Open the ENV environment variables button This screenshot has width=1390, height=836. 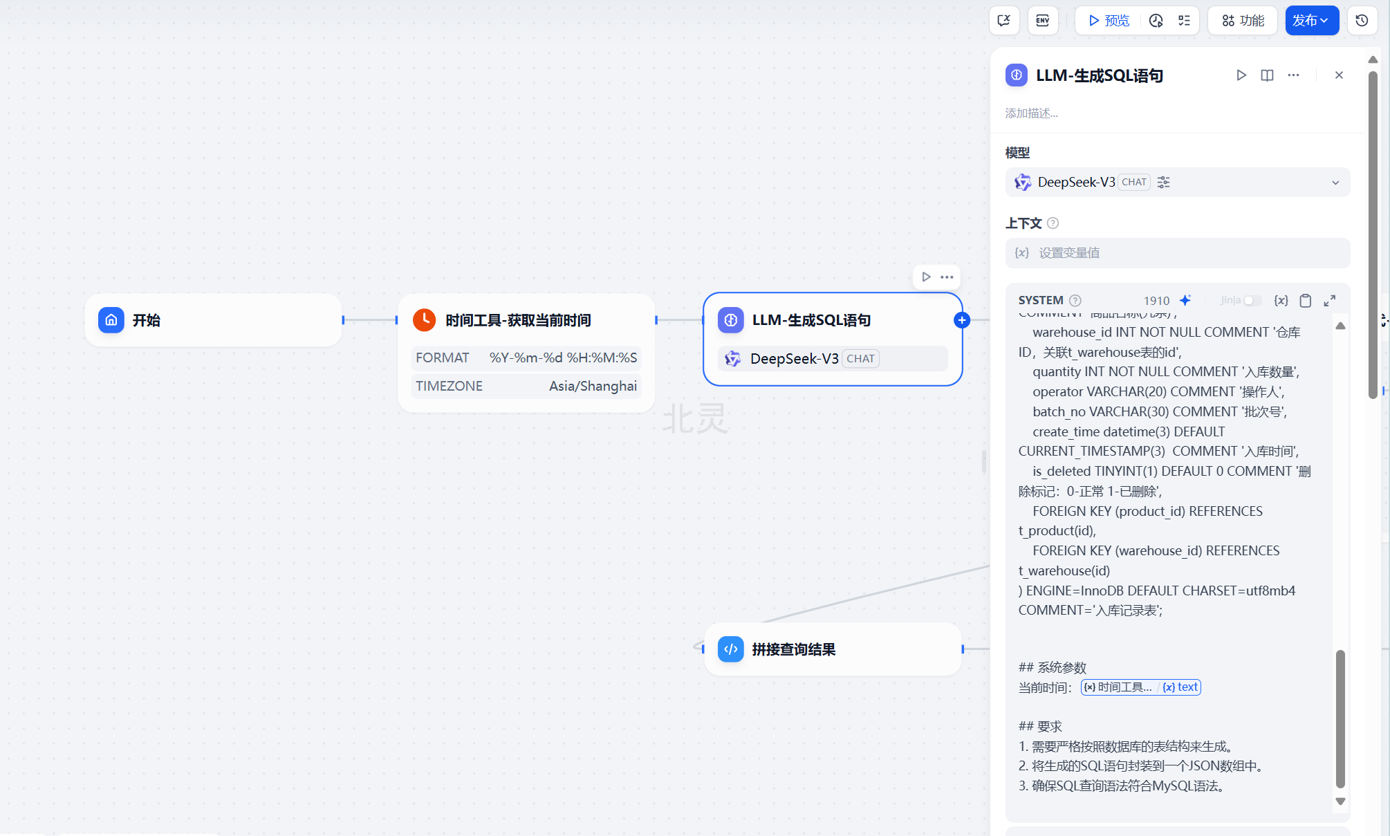(1043, 21)
